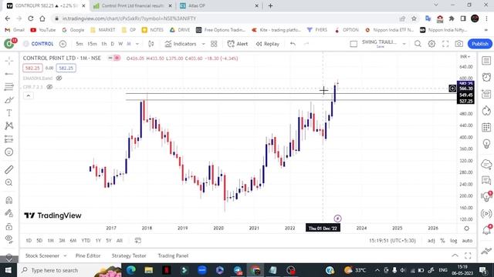The image size is (494, 277).
Task: Select the ruler measure tool
Action: click(8, 169)
